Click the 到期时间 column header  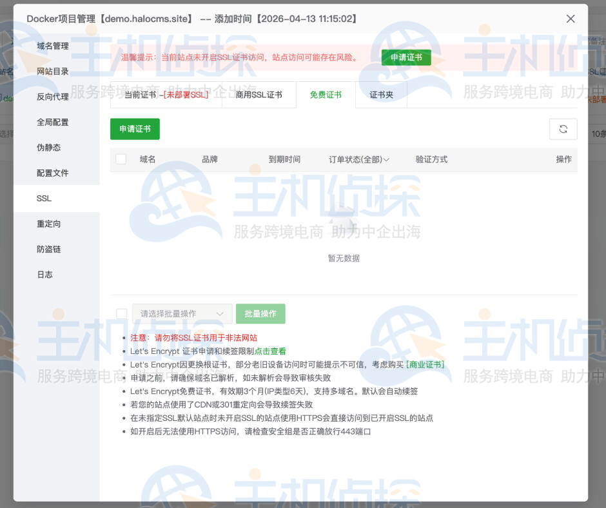pyautogui.click(x=284, y=159)
